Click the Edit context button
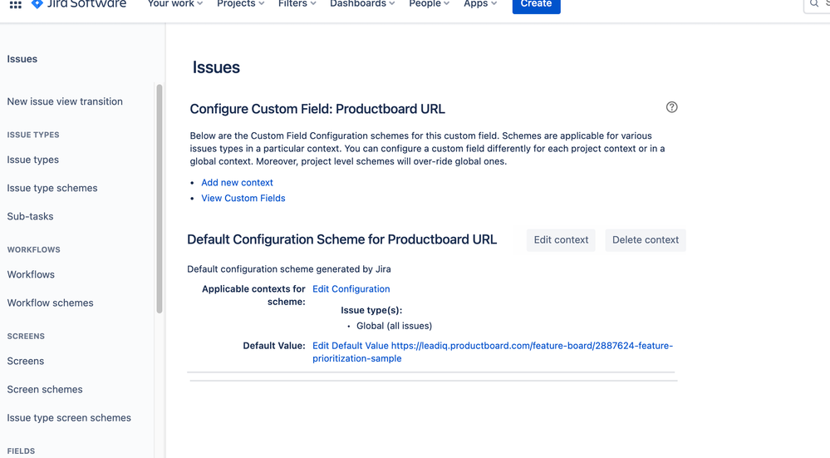The height and width of the screenshot is (458, 830). tap(561, 240)
